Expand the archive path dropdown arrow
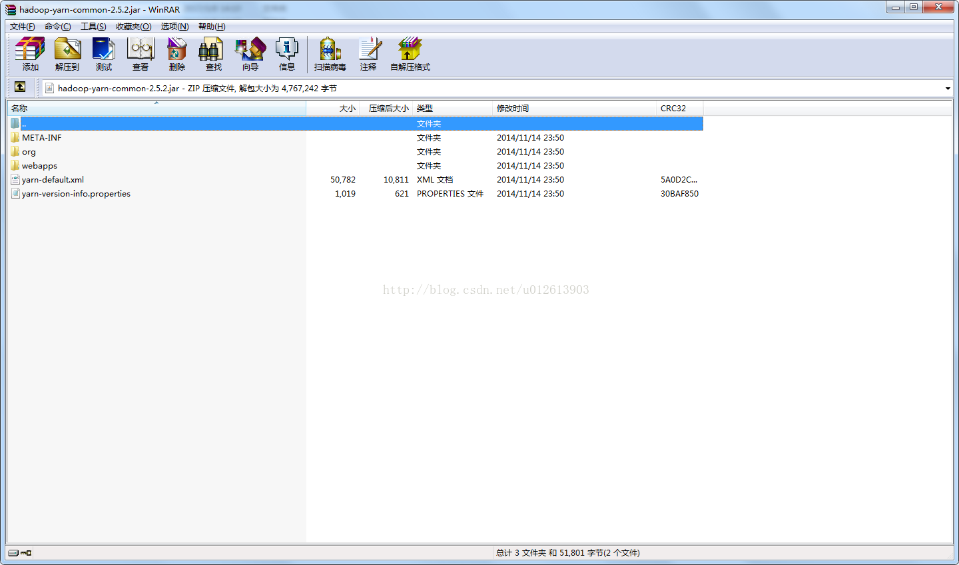 (x=948, y=89)
